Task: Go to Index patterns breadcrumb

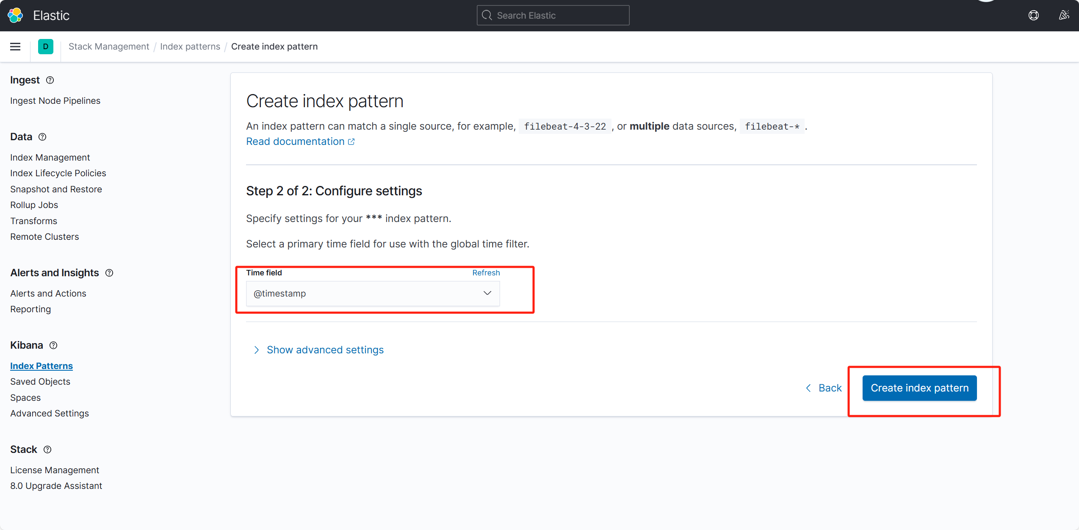Action: 190,47
